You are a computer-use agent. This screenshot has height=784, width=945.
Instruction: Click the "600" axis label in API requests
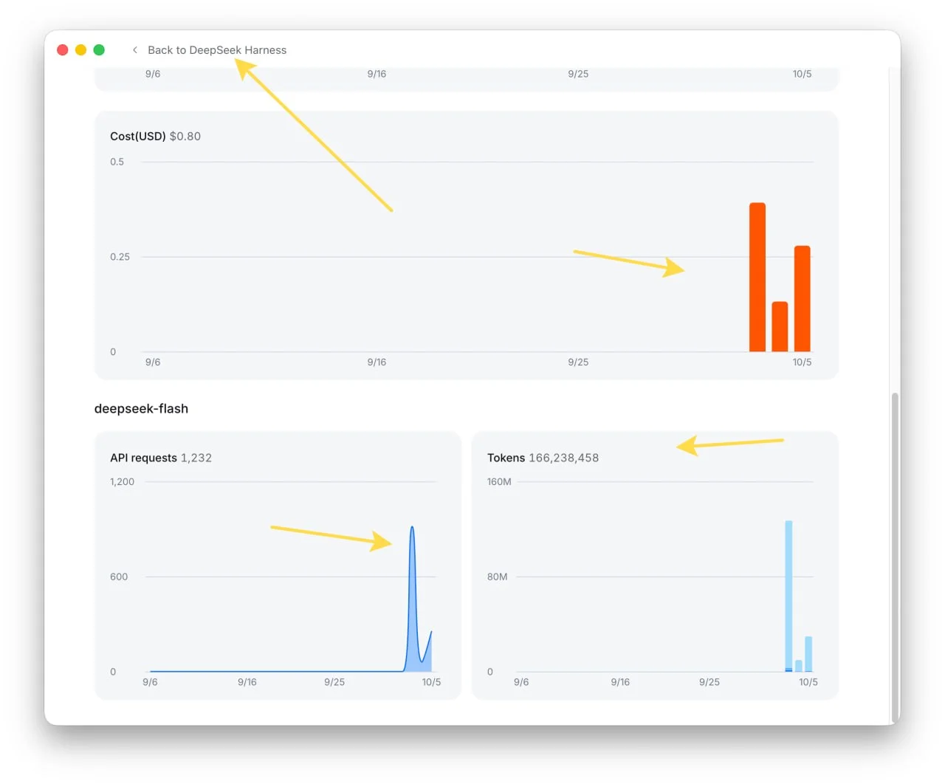pos(119,577)
